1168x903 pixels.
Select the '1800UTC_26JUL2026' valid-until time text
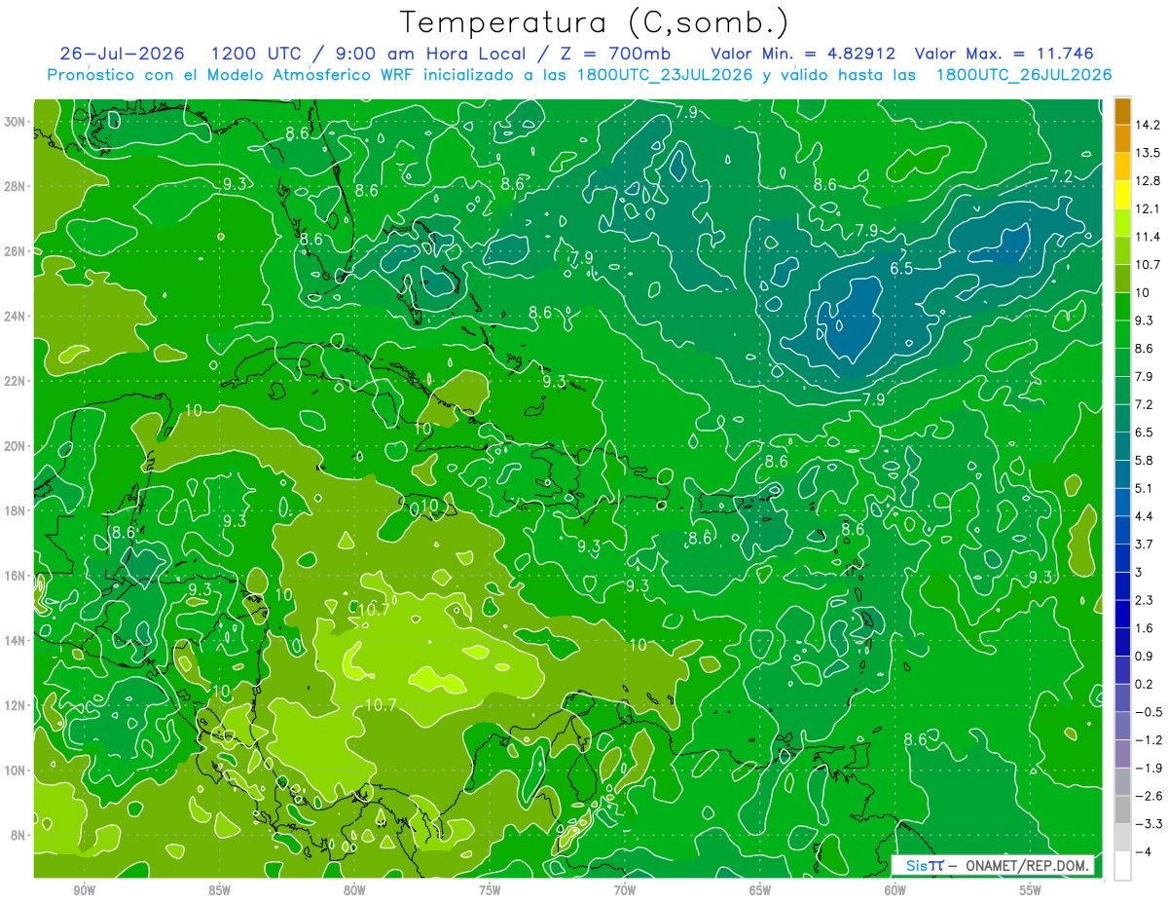tap(1024, 75)
